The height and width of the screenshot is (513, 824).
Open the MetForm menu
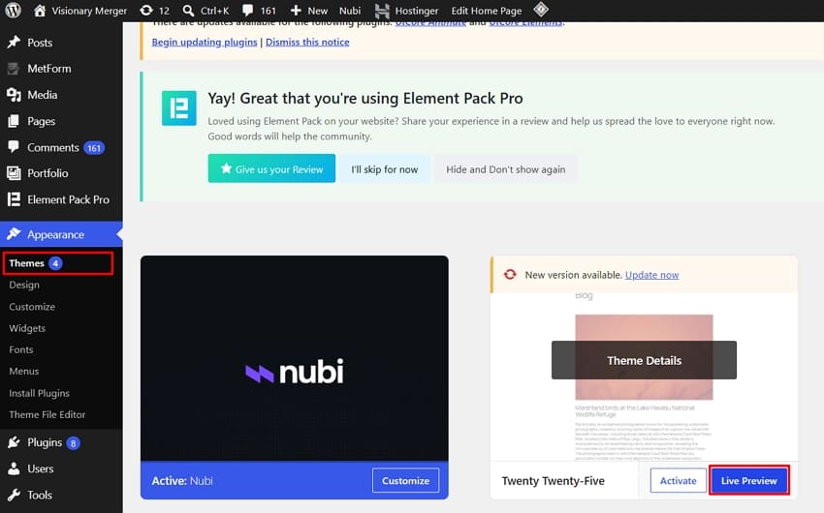coord(49,69)
